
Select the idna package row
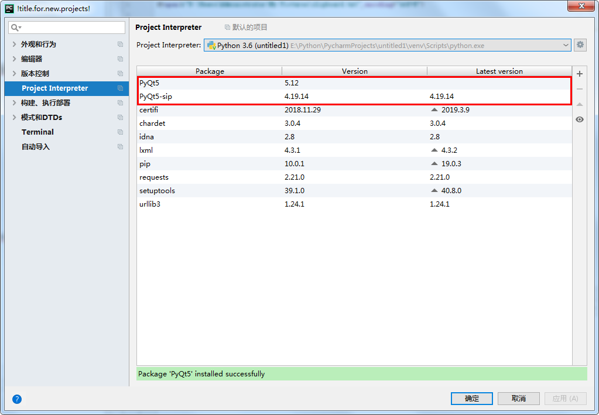pos(354,137)
